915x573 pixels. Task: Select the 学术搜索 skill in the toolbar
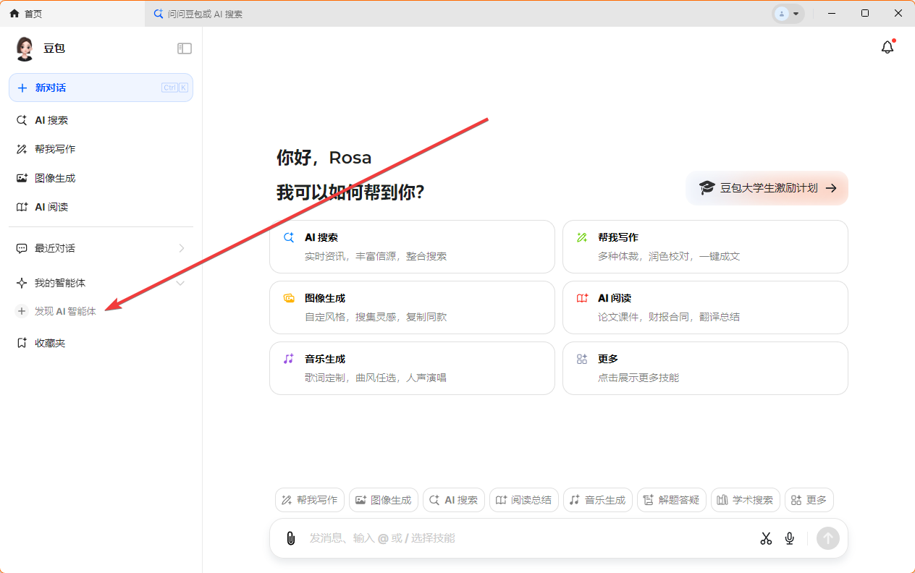point(745,499)
